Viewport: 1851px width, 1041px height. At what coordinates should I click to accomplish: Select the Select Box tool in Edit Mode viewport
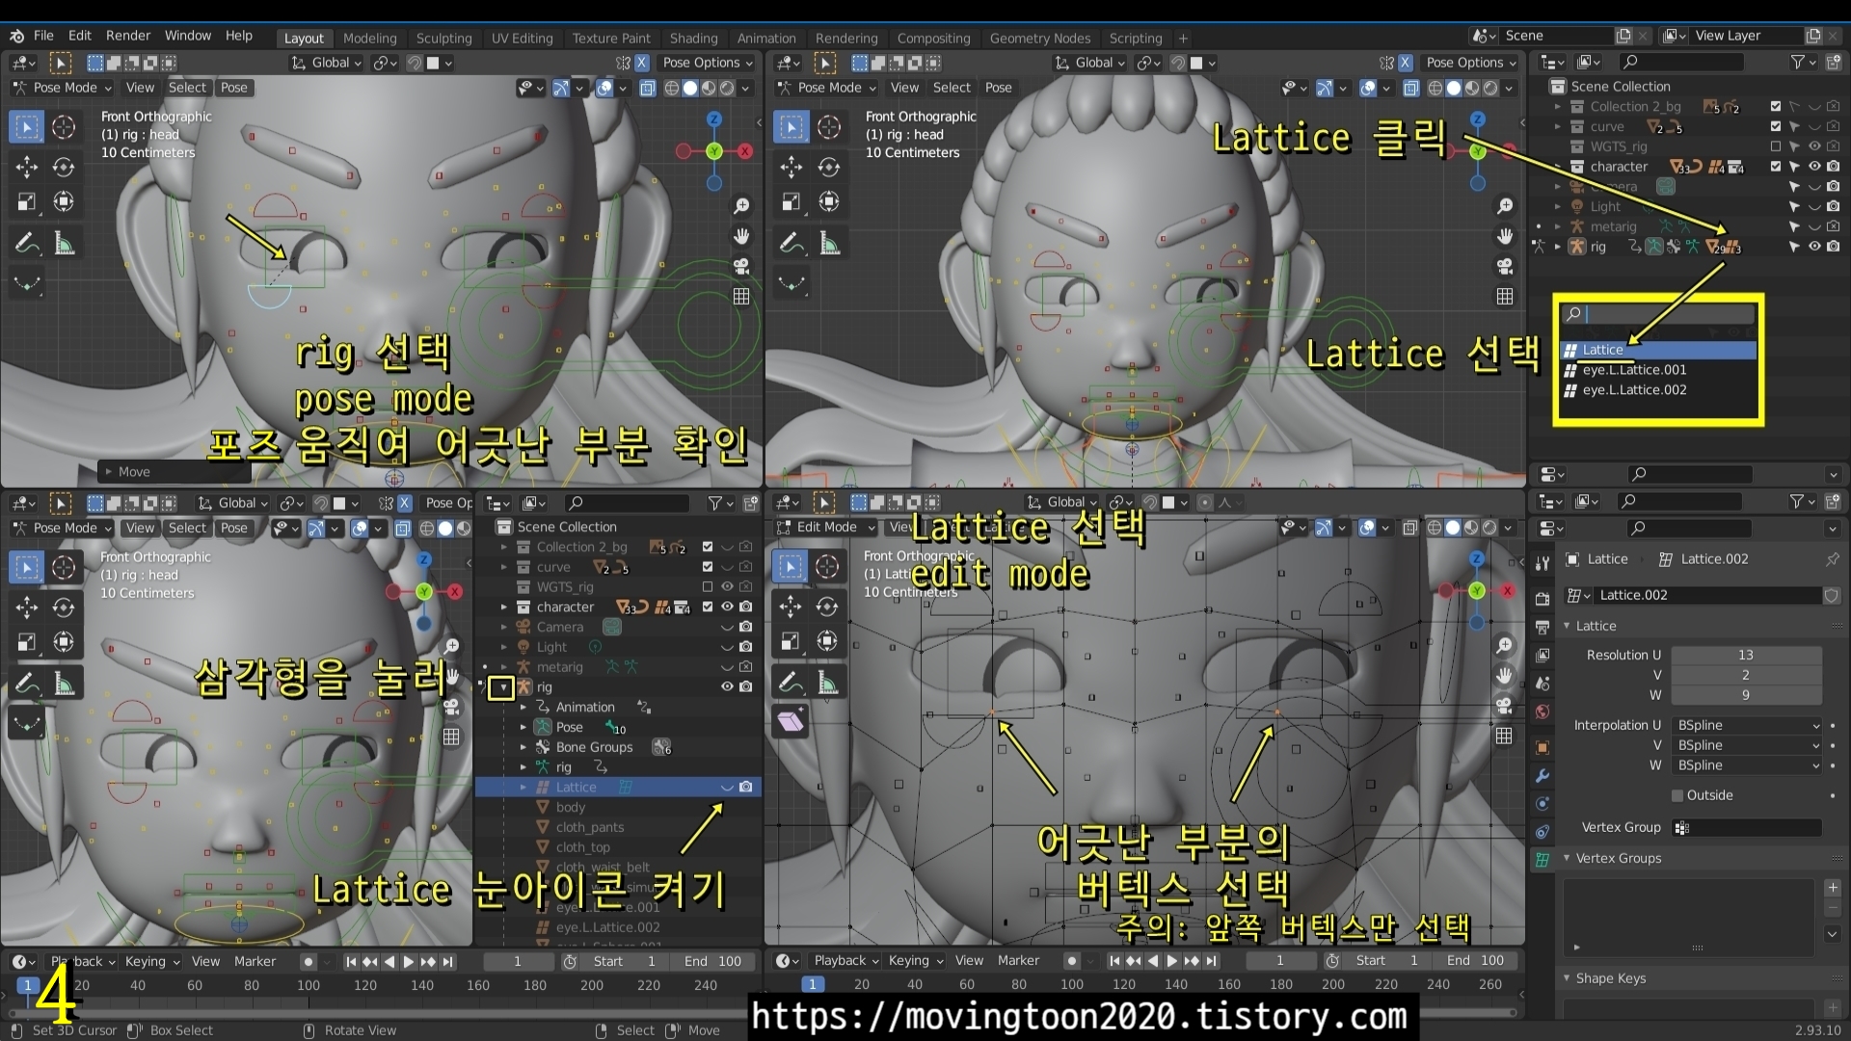(x=791, y=567)
